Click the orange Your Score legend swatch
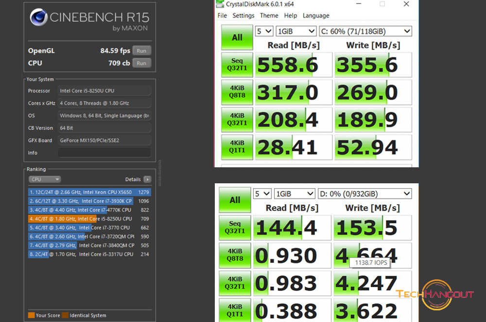This screenshot has width=486, height=322. point(31,315)
